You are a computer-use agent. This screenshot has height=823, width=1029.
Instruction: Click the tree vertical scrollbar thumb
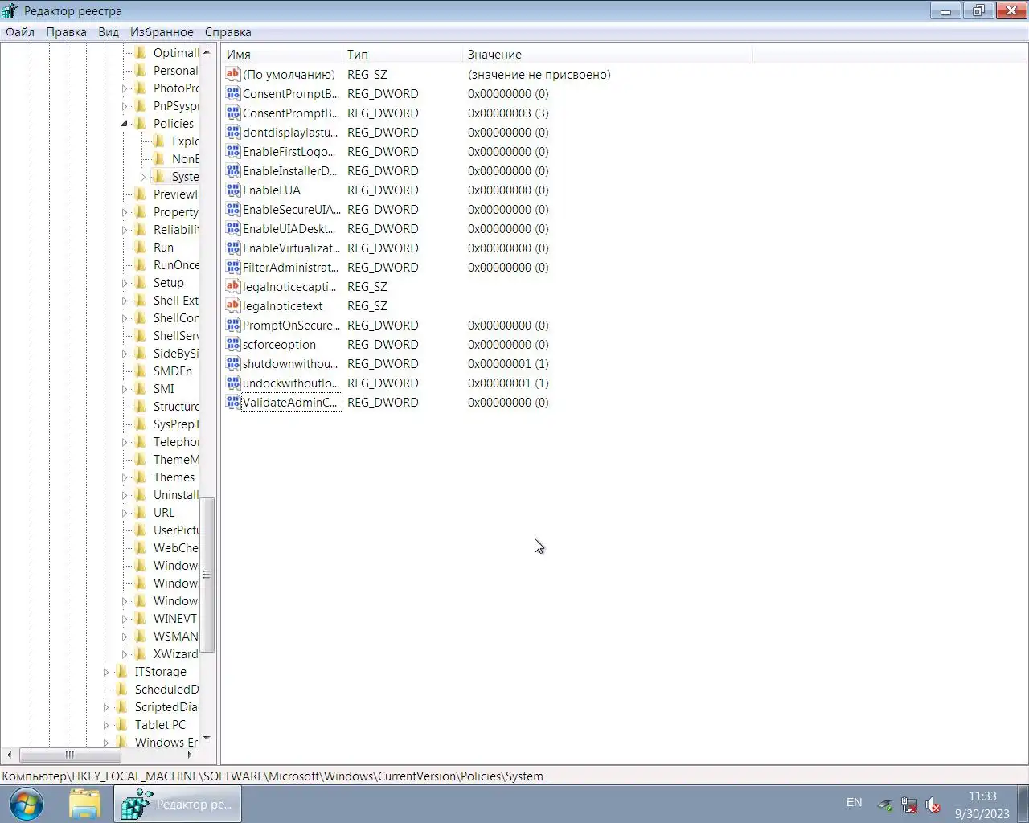click(207, 575)
